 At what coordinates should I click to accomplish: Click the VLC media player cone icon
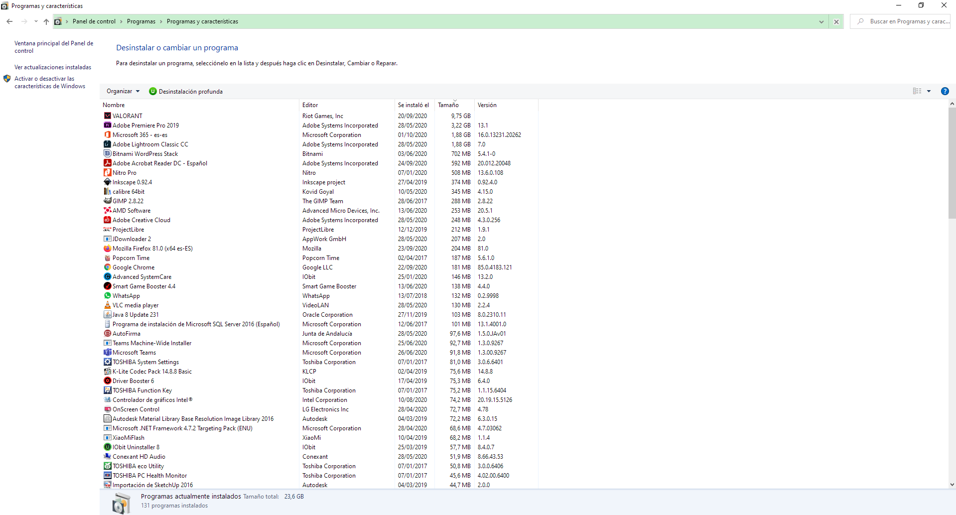tap(107, 305)
